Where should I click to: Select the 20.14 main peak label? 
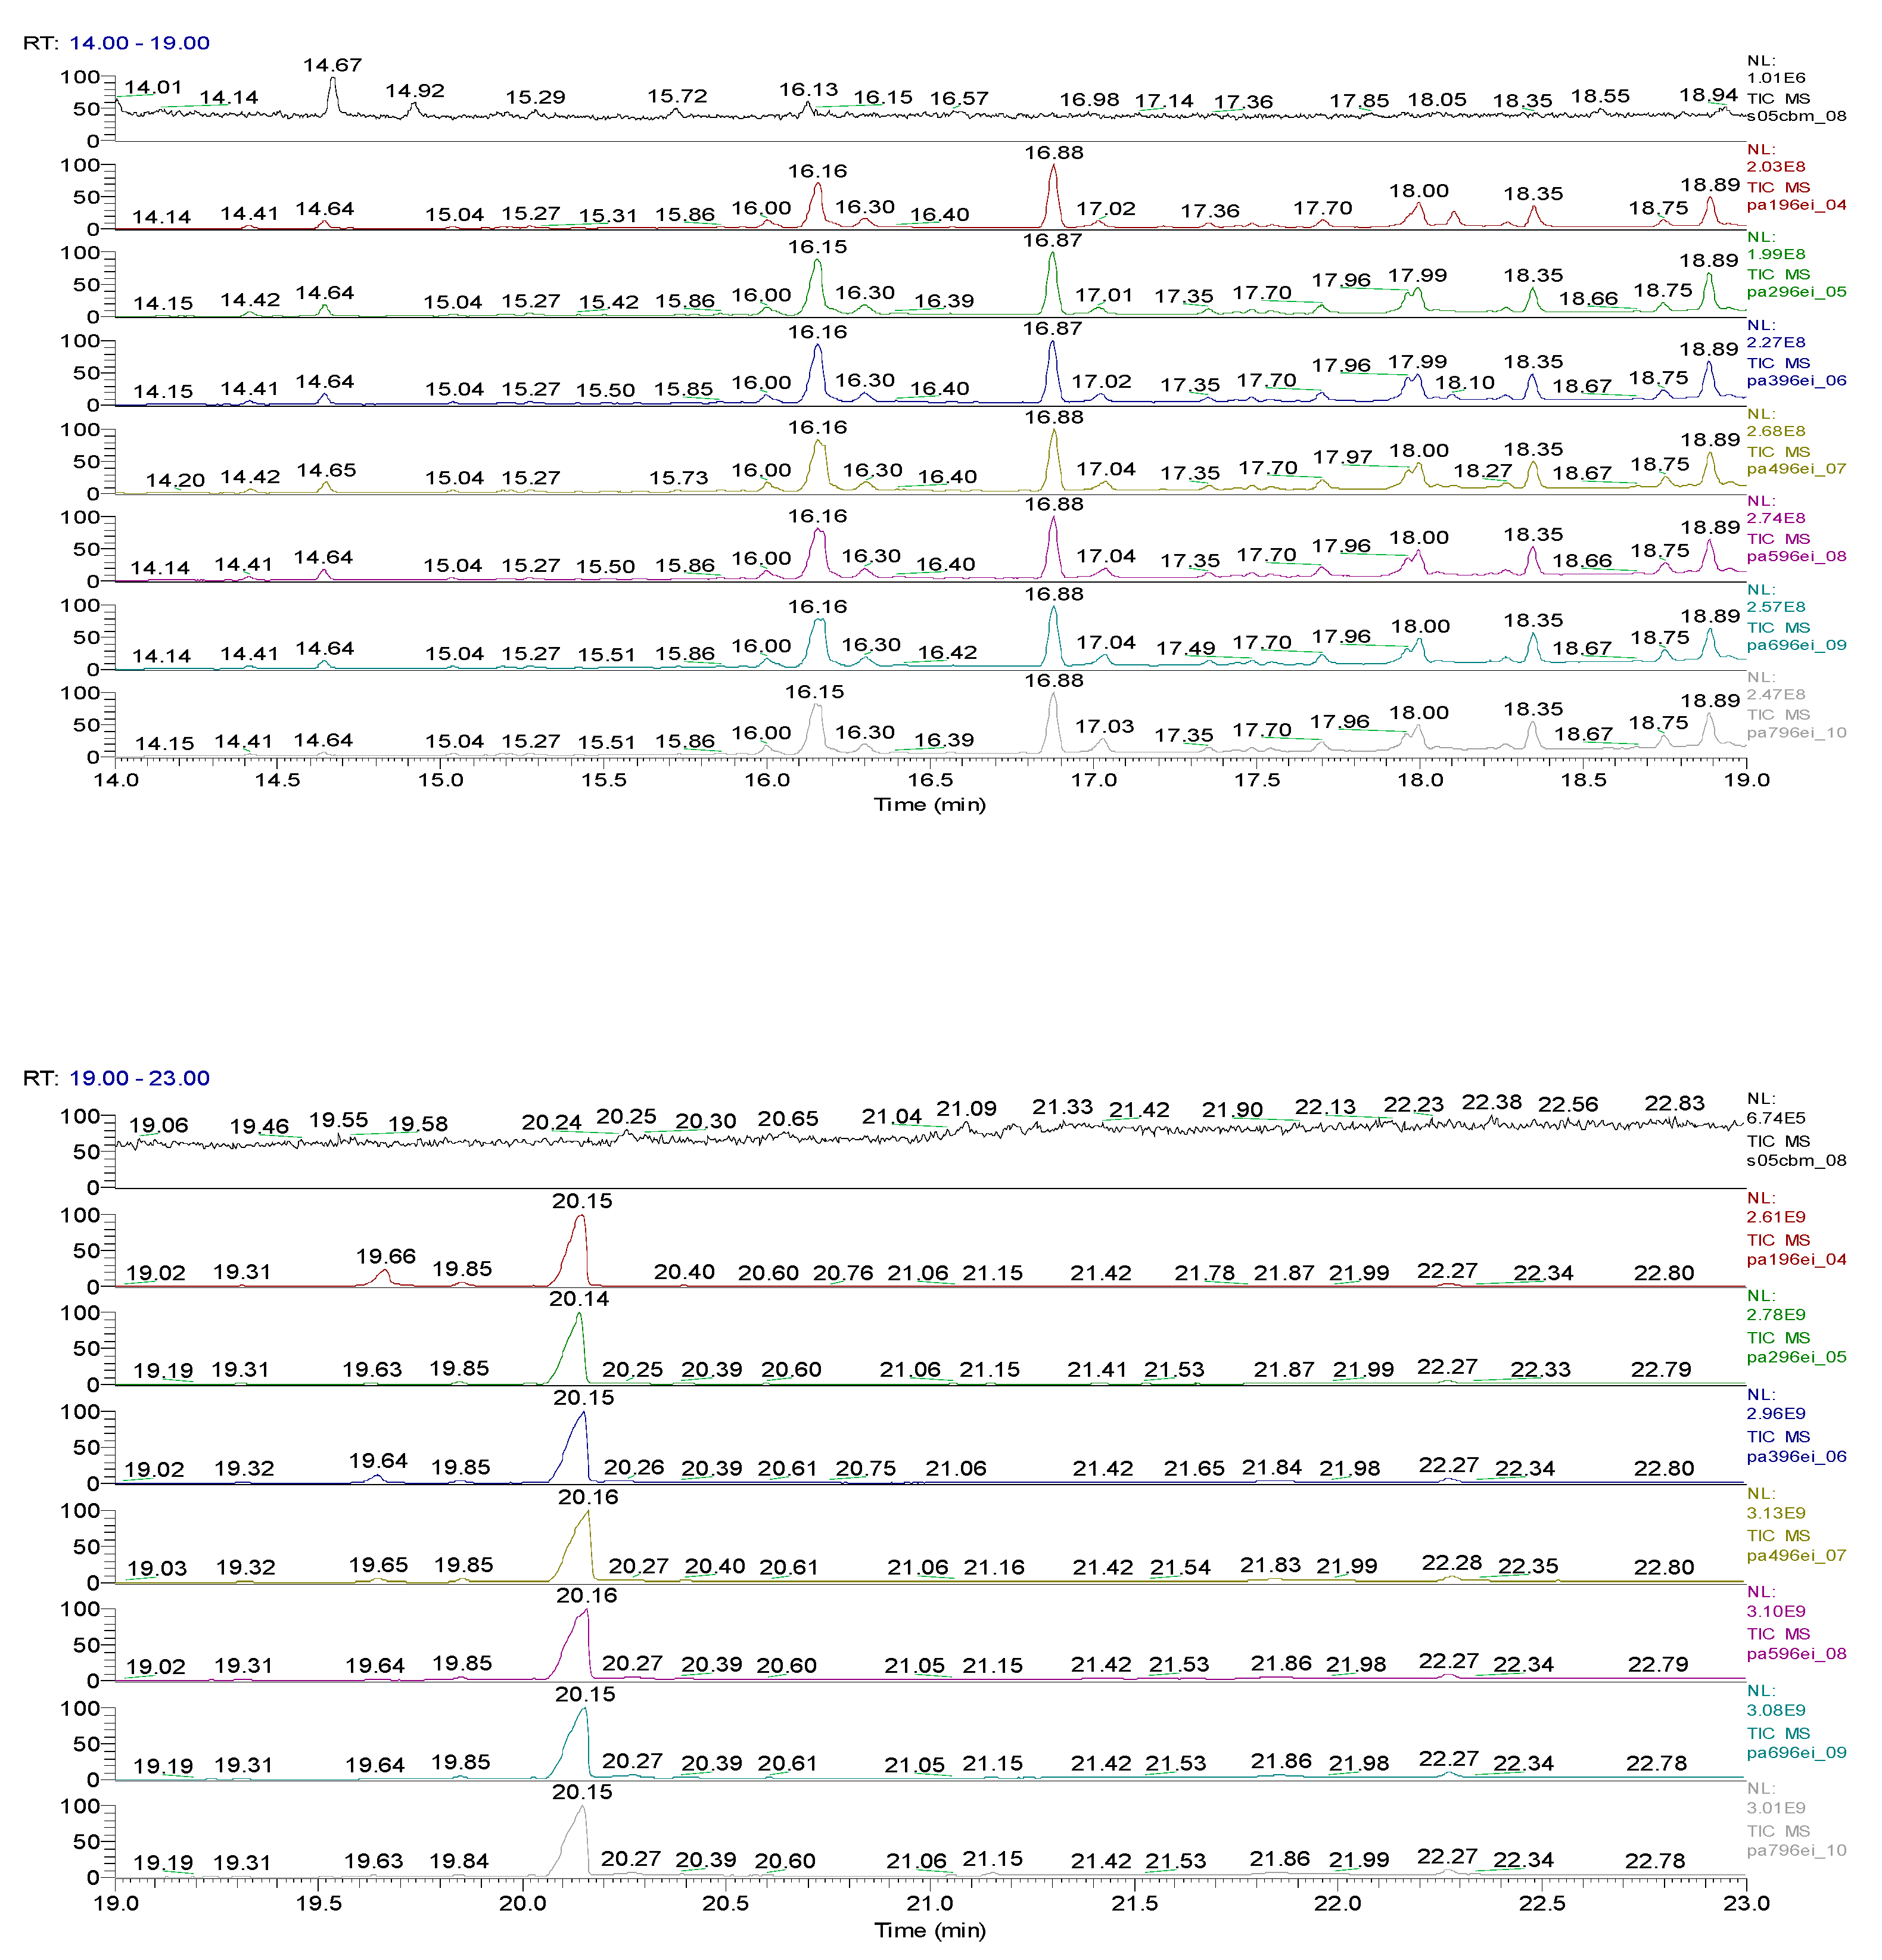(579, 1299)
